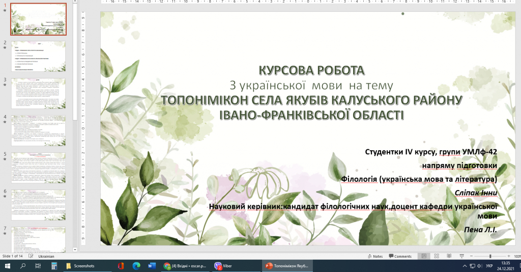Select Normal view icon in status bar
This screenshot has height=272, width=521.
[423, 256]
